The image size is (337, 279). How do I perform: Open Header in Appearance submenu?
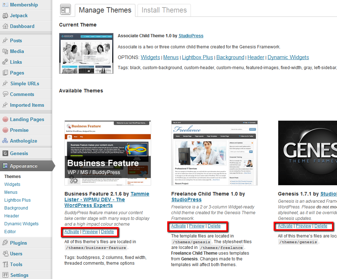coord(11,216)
